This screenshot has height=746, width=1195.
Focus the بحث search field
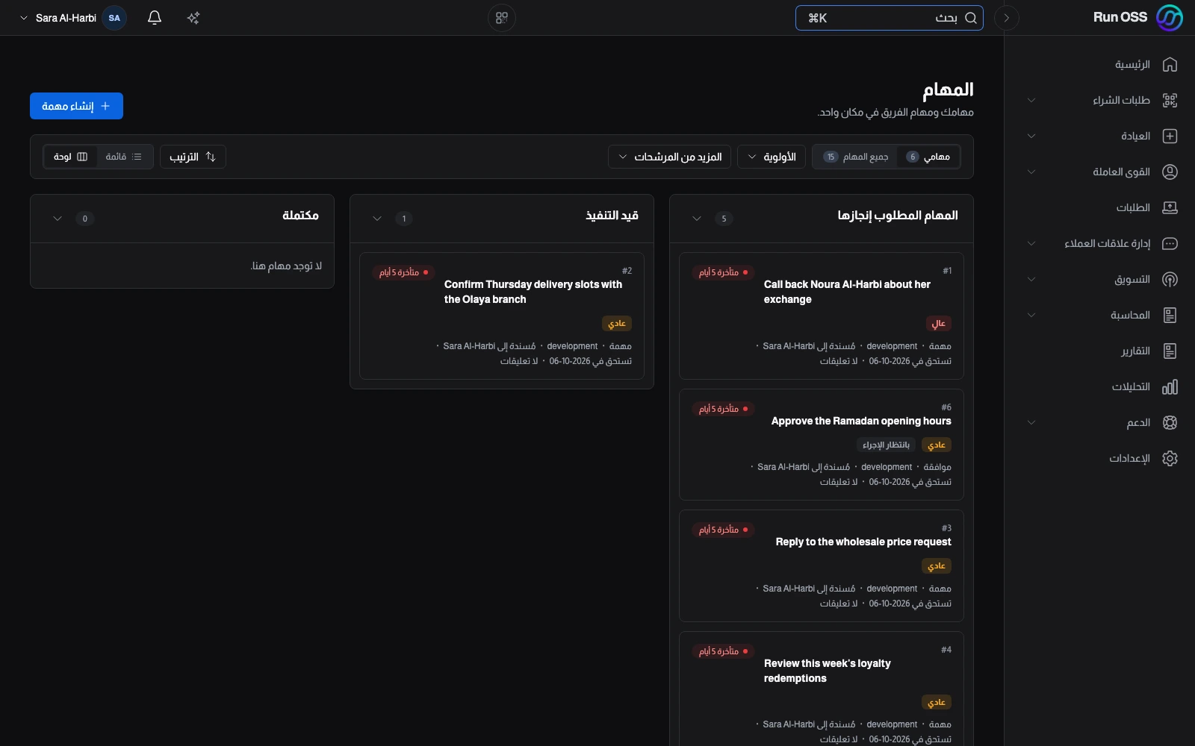(x=889, y=18)
